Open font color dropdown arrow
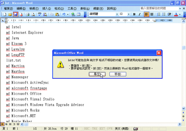 [180, 14]
